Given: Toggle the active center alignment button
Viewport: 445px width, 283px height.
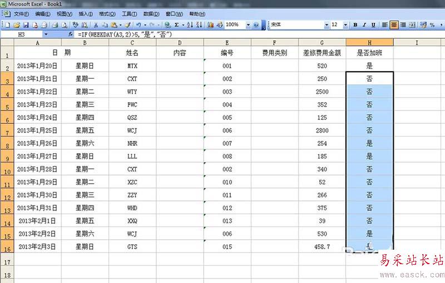Looking at the screenshot, I should (394, 25).
